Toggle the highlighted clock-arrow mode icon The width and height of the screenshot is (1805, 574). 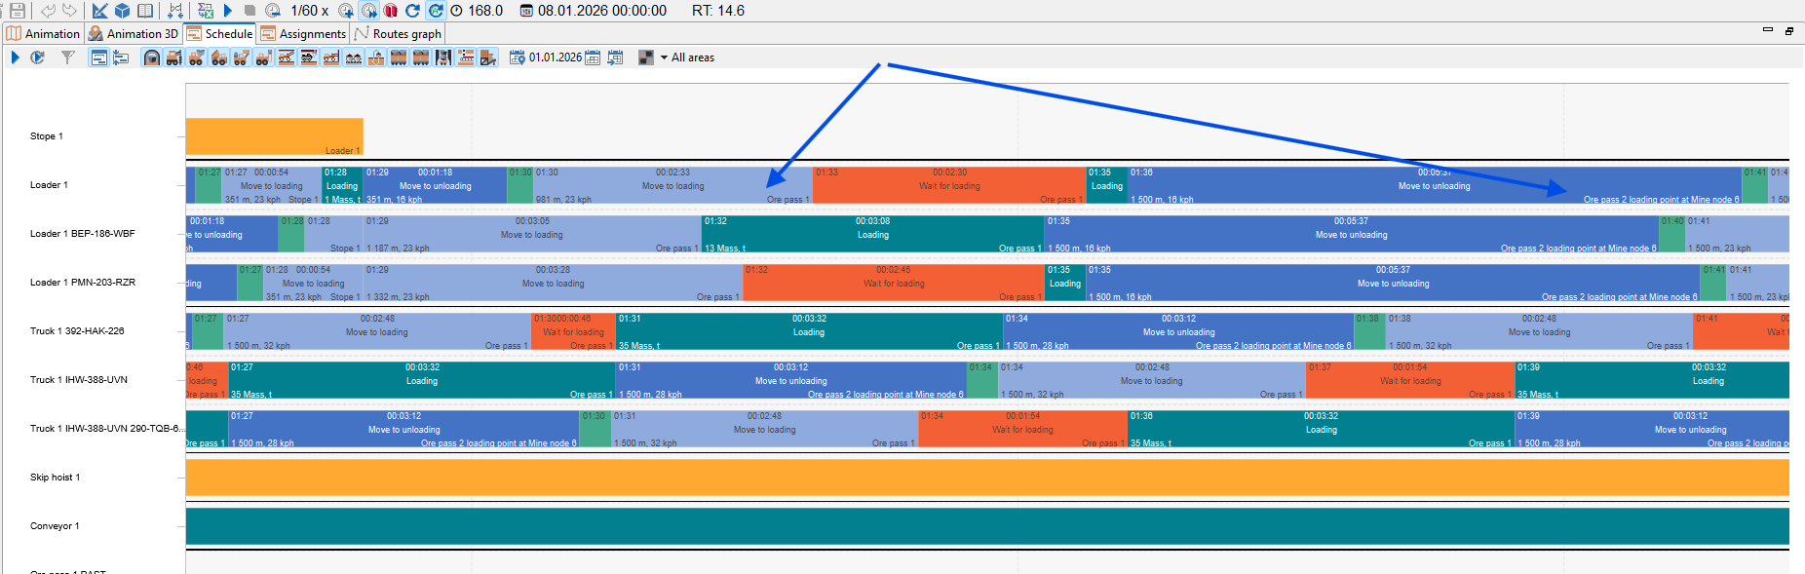[x=369, y=11]
